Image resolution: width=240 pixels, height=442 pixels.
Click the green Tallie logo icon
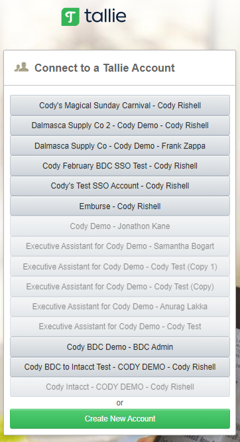(70, 17)
